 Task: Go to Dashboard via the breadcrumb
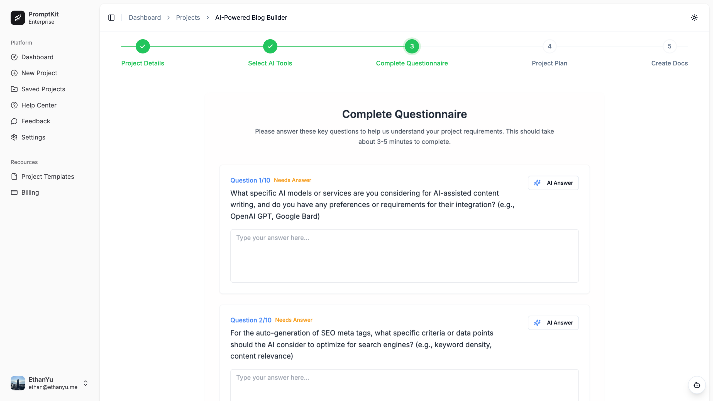(x=145, y=18)
